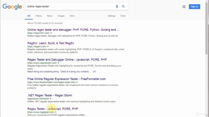The height and width of the screenshot is (117, 209).
Task: Click the Google logo
Action: (x=12, y=6)
